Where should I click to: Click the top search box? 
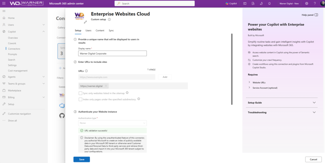coord(155,3)
